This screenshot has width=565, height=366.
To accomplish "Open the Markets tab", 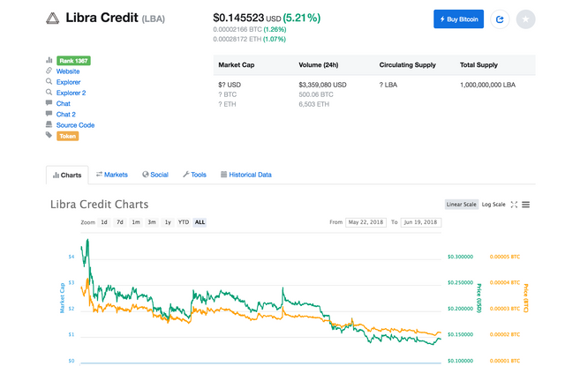I will [x=112, y=175].
